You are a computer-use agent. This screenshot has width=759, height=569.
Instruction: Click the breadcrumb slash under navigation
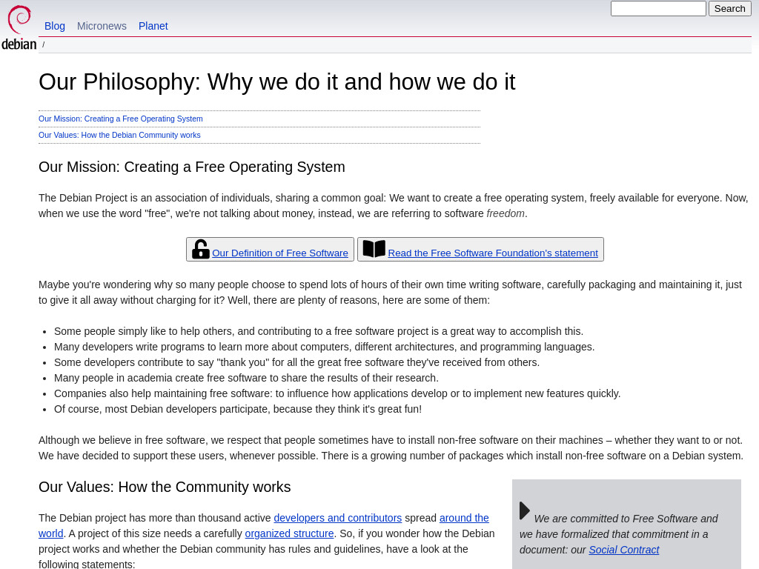43,44
